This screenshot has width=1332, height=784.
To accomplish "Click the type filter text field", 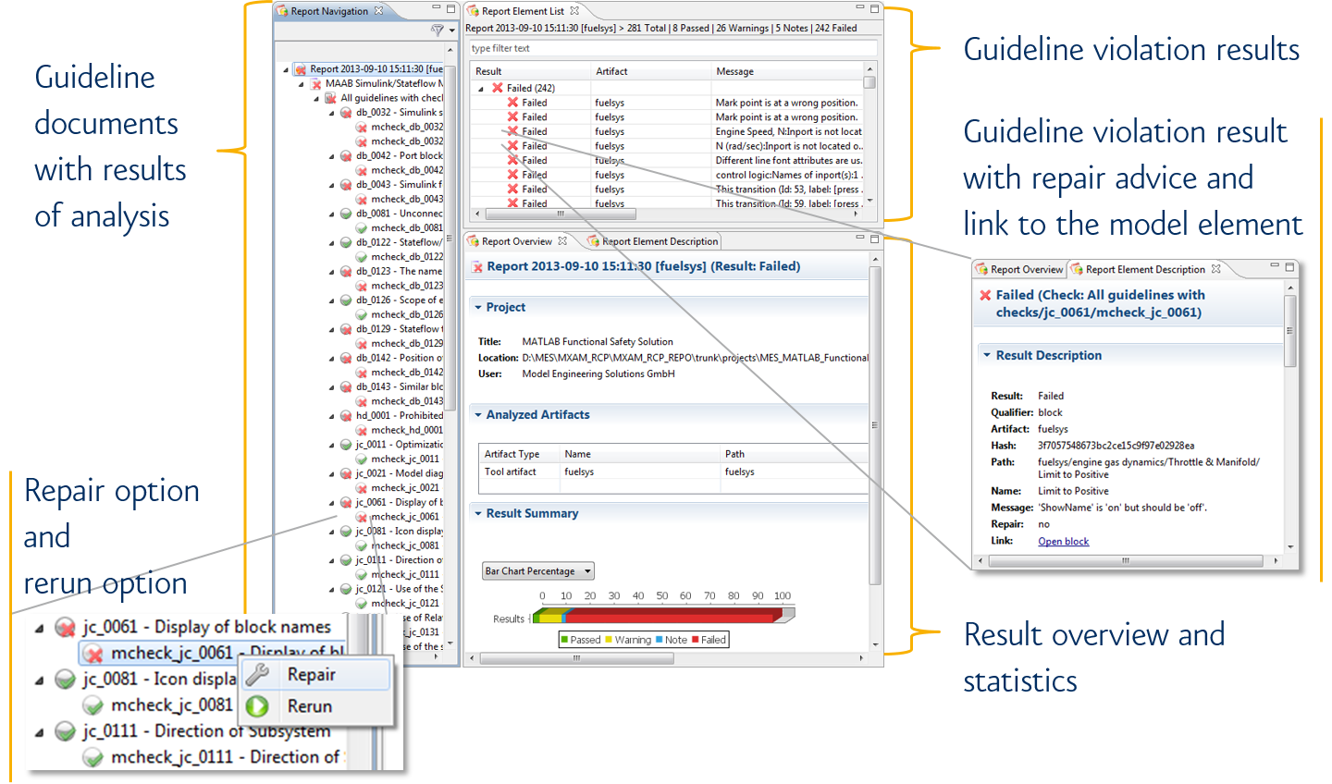I will tap(672, 48).
